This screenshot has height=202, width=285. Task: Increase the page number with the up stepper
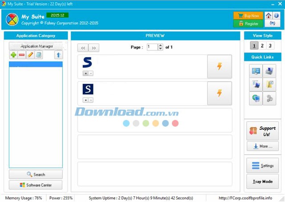[x=161, y=45]
